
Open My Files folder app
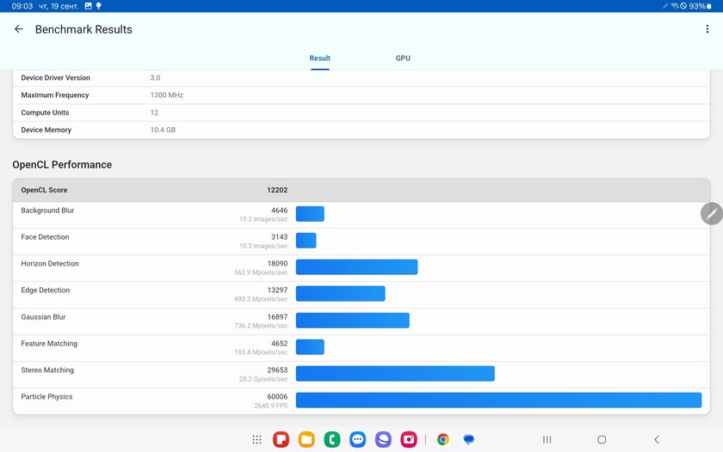(x=306, y=440)
